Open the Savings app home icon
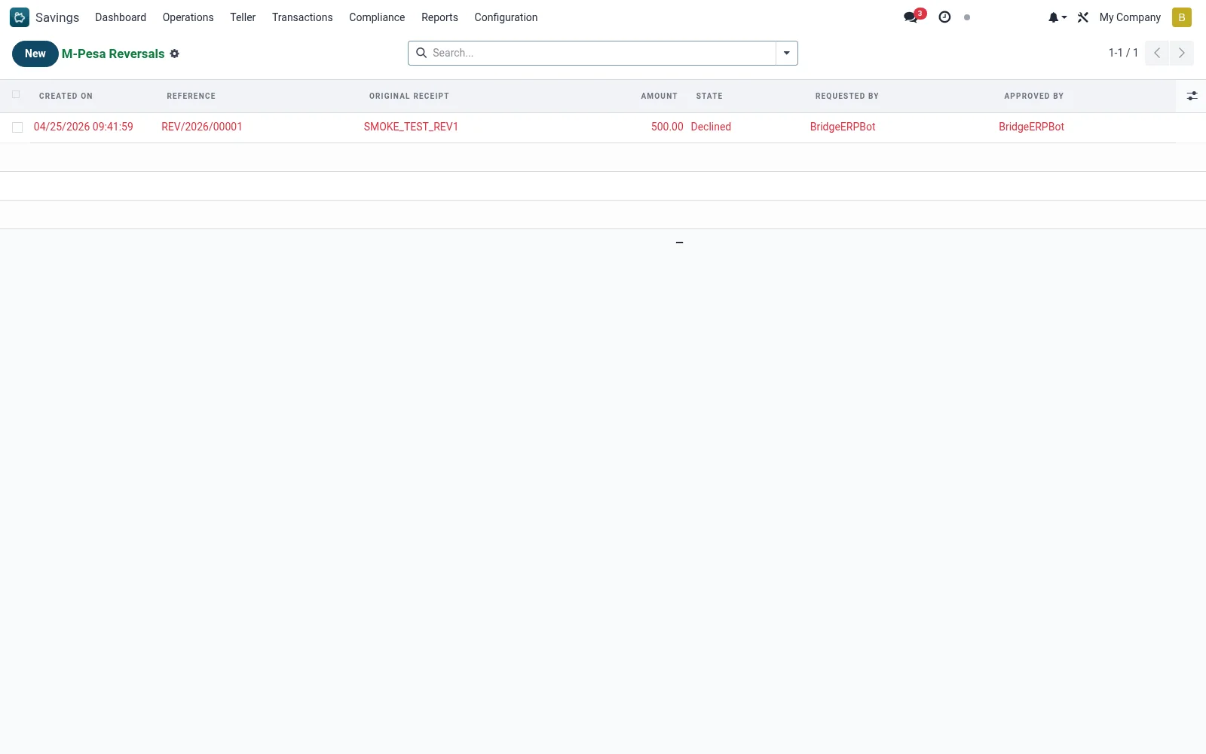Screen dimensions: 1206x754 [20, 17]
